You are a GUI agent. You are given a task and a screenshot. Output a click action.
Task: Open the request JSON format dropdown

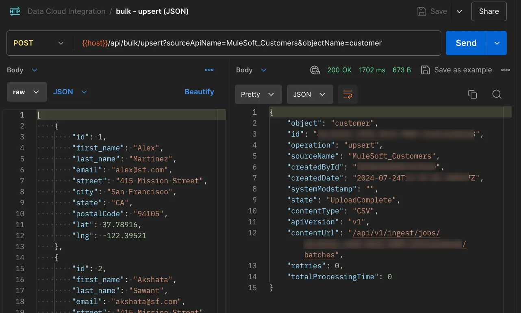[70, 92]
